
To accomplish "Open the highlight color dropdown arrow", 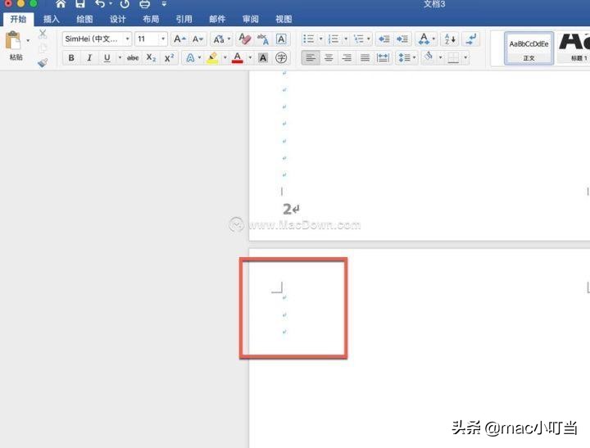I will click(x=225, y=57).
